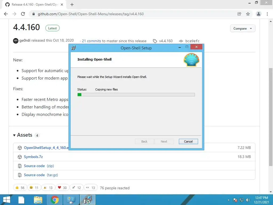
Task: Click the 76 people reacted text
Action: click(x=115, y=188)
